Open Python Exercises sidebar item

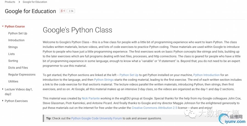point(16,101)
